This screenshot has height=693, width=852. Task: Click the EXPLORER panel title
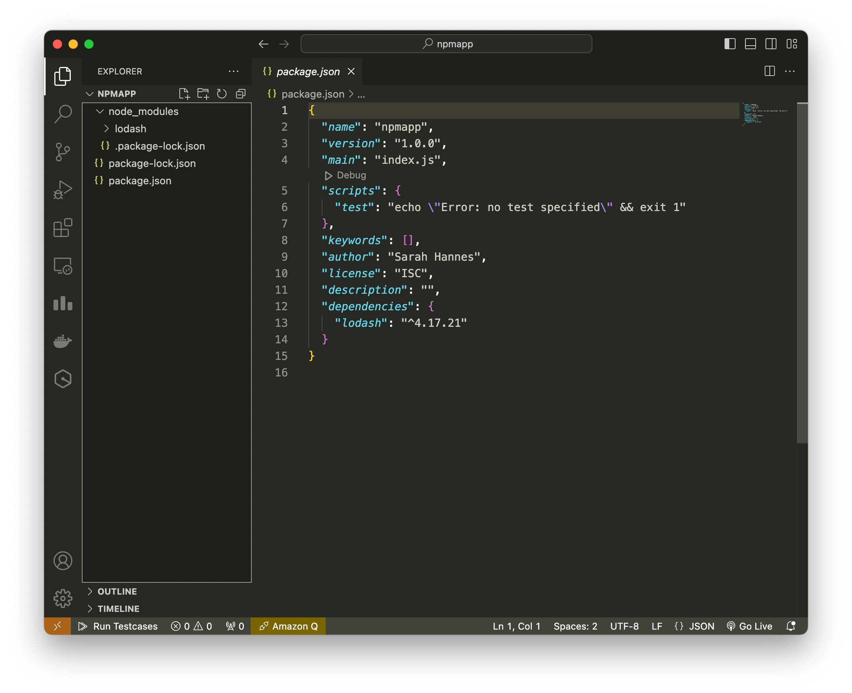pyautogui.click(x=120, y=71)
